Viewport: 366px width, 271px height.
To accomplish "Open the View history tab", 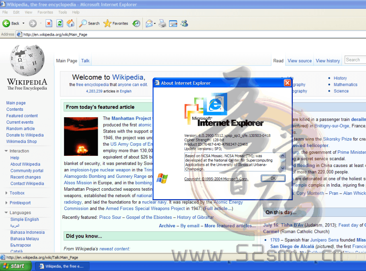I will (328, 61).
